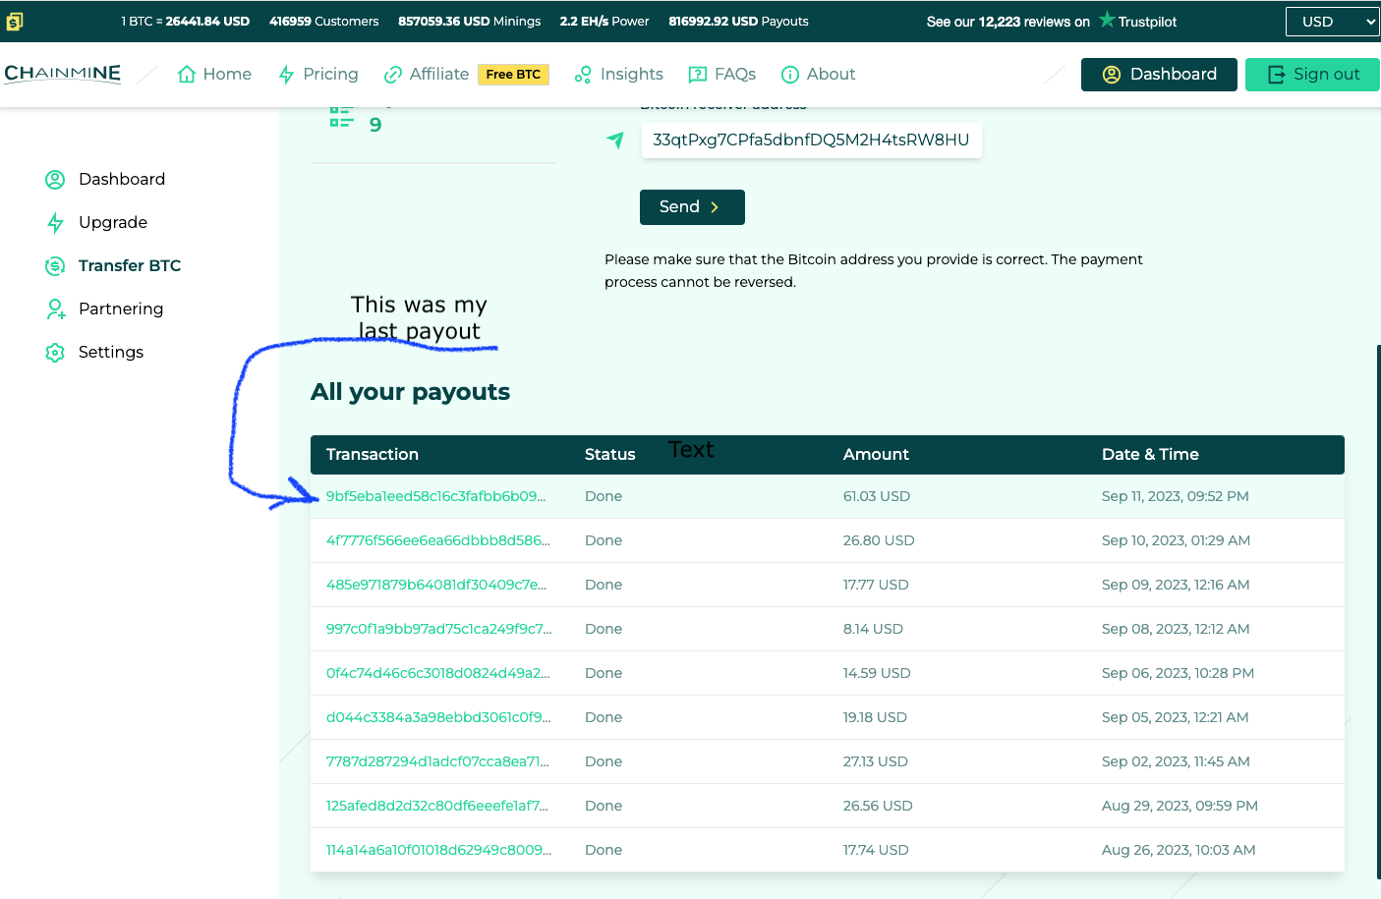Click the 416959 Customers statistic

pos(324,22)
